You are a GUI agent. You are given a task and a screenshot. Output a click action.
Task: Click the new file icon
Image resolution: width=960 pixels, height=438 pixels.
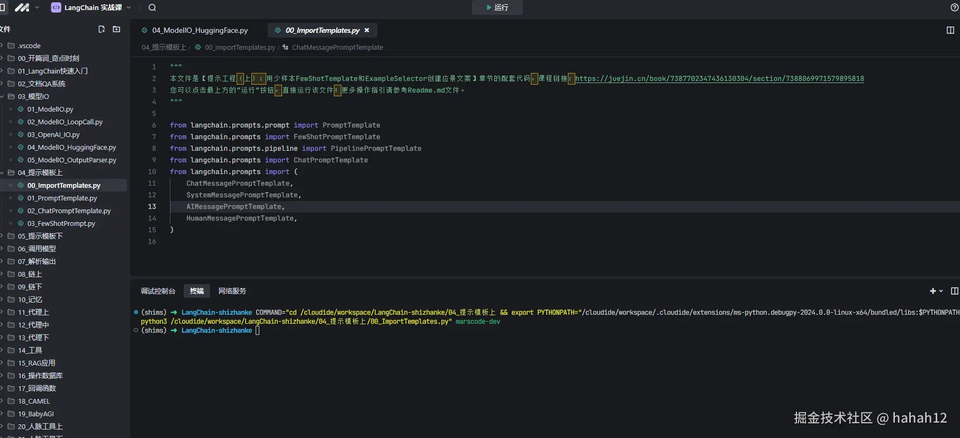tap(102, 29)
